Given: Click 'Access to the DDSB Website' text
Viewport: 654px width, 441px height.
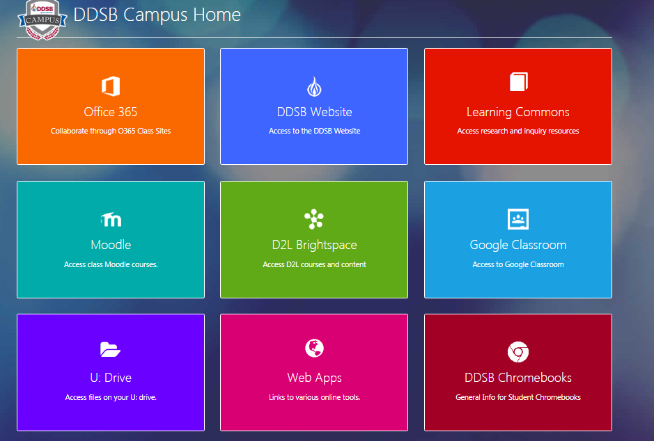Looking at the screenshot, I should click(x=315, y=131).
